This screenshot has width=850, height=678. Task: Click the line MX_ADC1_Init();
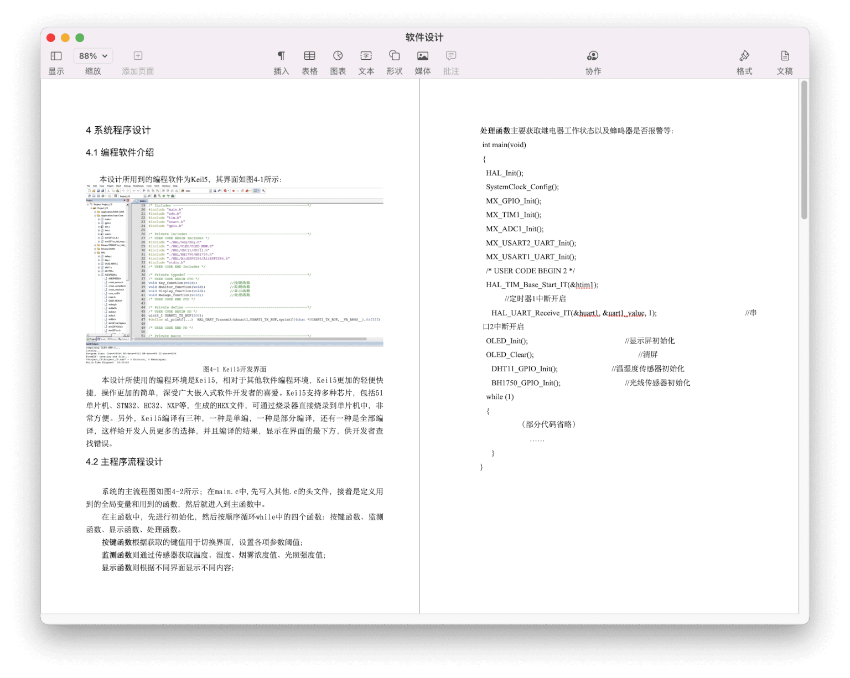pos(515,229)
